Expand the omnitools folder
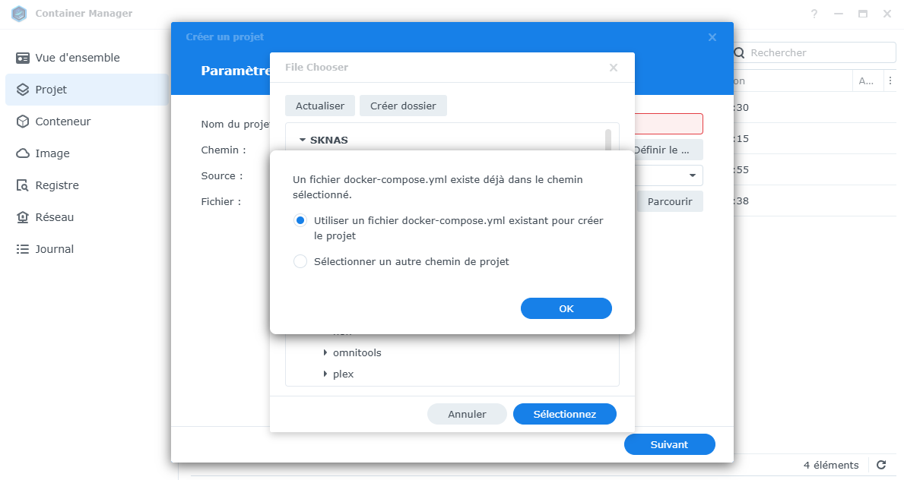 325,352
